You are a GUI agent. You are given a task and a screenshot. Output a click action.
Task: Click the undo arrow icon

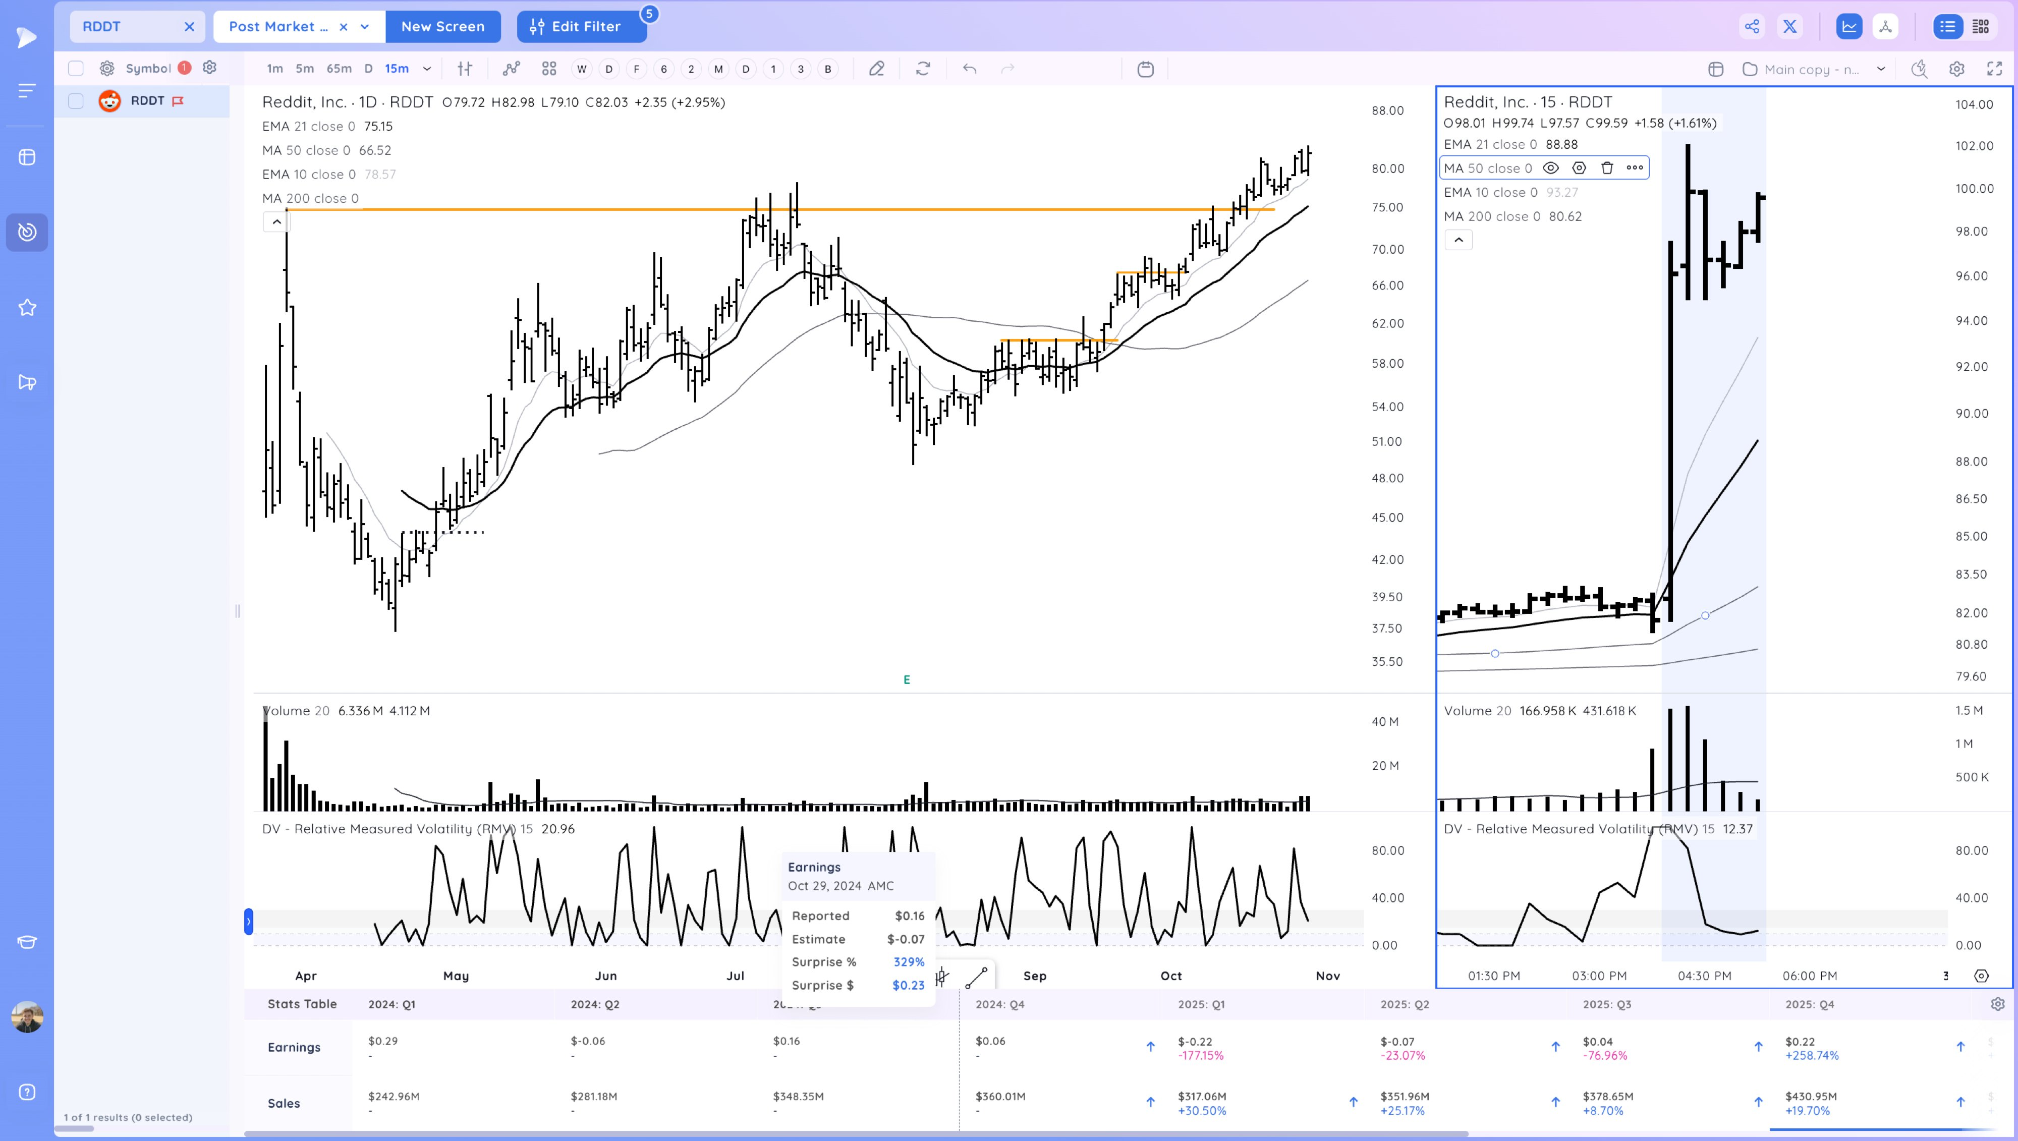pos(970,69)
